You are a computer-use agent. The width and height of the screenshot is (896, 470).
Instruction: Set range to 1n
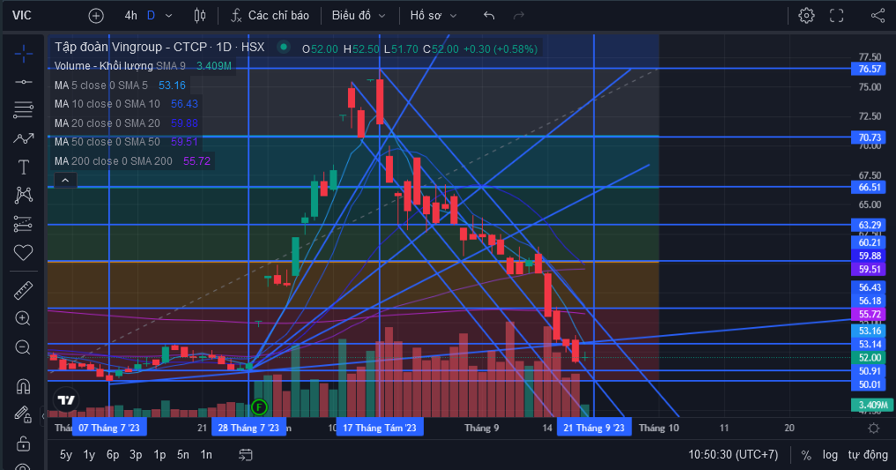coord(206,454)
